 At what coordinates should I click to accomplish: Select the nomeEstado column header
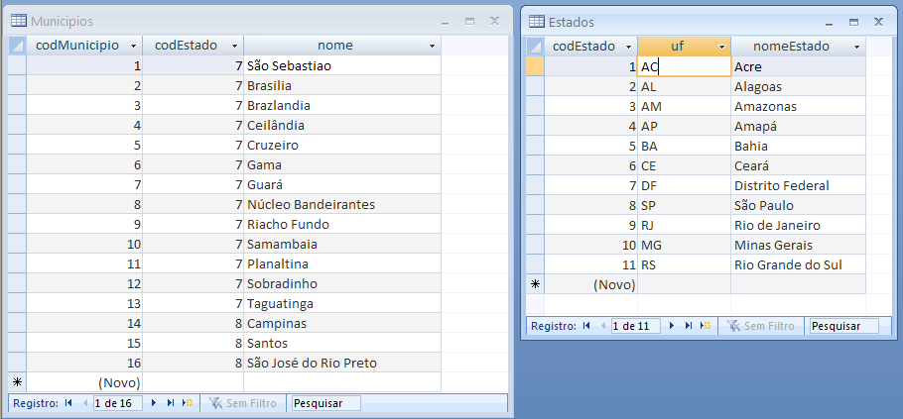pos(798,46)
